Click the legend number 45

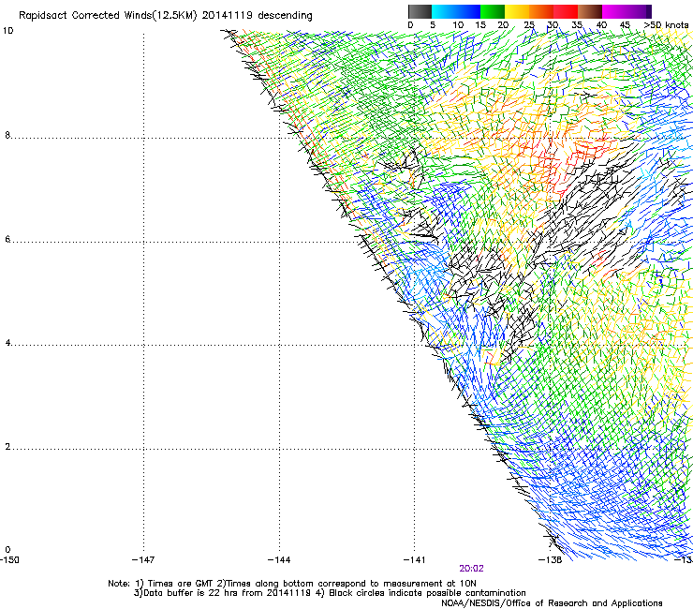625,25
